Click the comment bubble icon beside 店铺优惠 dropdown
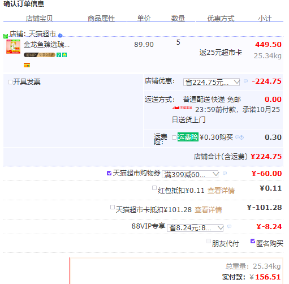This screenshot has width=289, height=284. click(245, 81)
